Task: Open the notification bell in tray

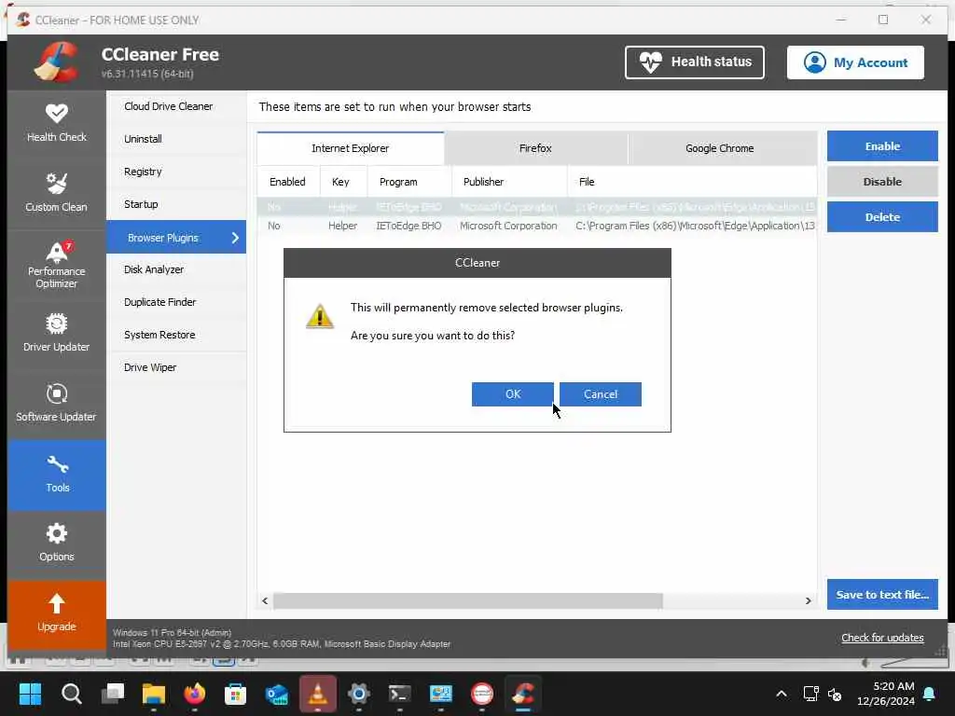Action: pos(930,694)
